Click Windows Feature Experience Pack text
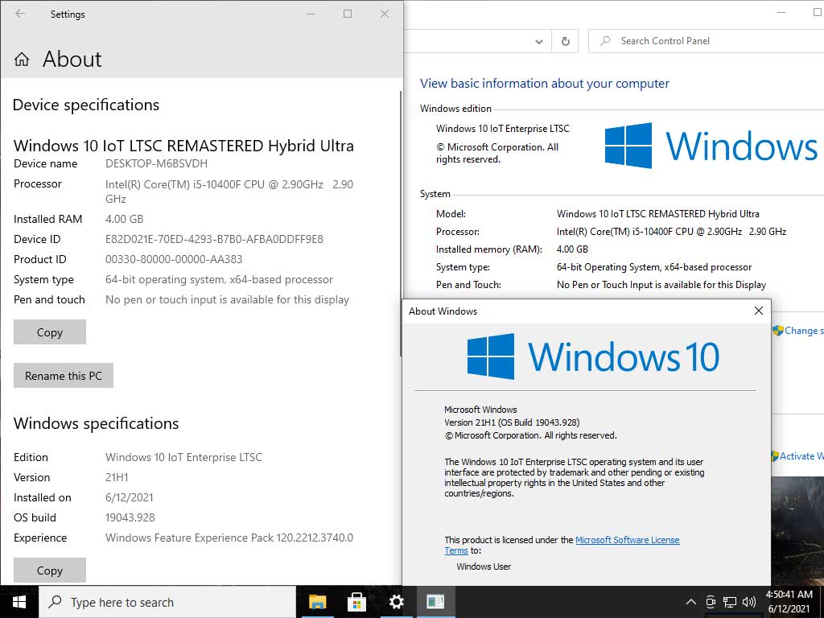This screenshot has height=618, width=824. click(229, 538)
